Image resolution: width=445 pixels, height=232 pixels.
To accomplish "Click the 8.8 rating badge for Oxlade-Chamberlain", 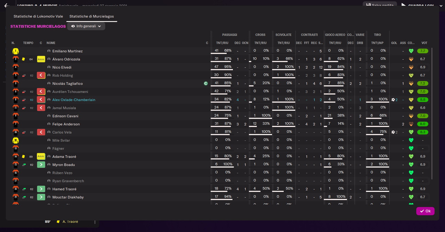I will pyautogui.click(x=422, y=100).
